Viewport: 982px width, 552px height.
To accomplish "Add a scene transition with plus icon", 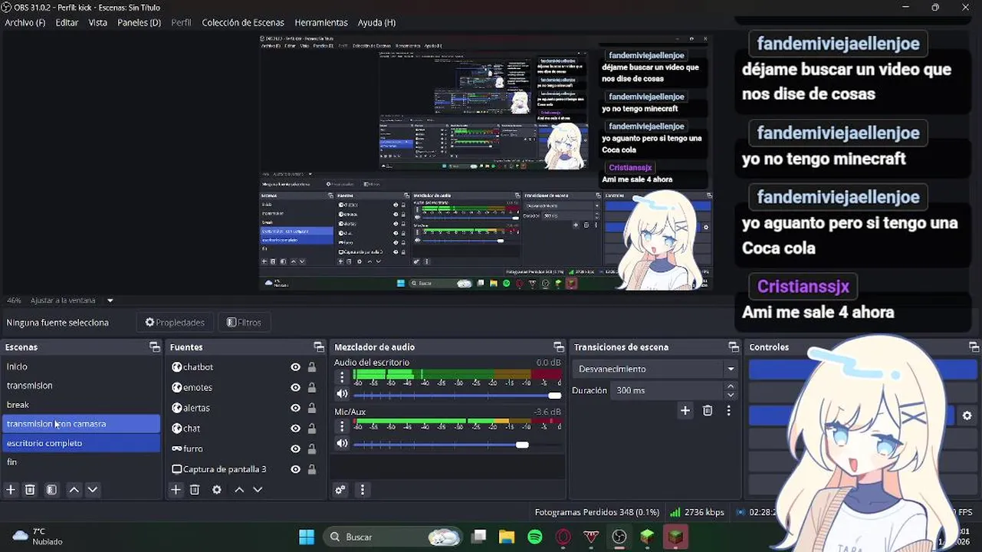I will (x=685, y=411).
